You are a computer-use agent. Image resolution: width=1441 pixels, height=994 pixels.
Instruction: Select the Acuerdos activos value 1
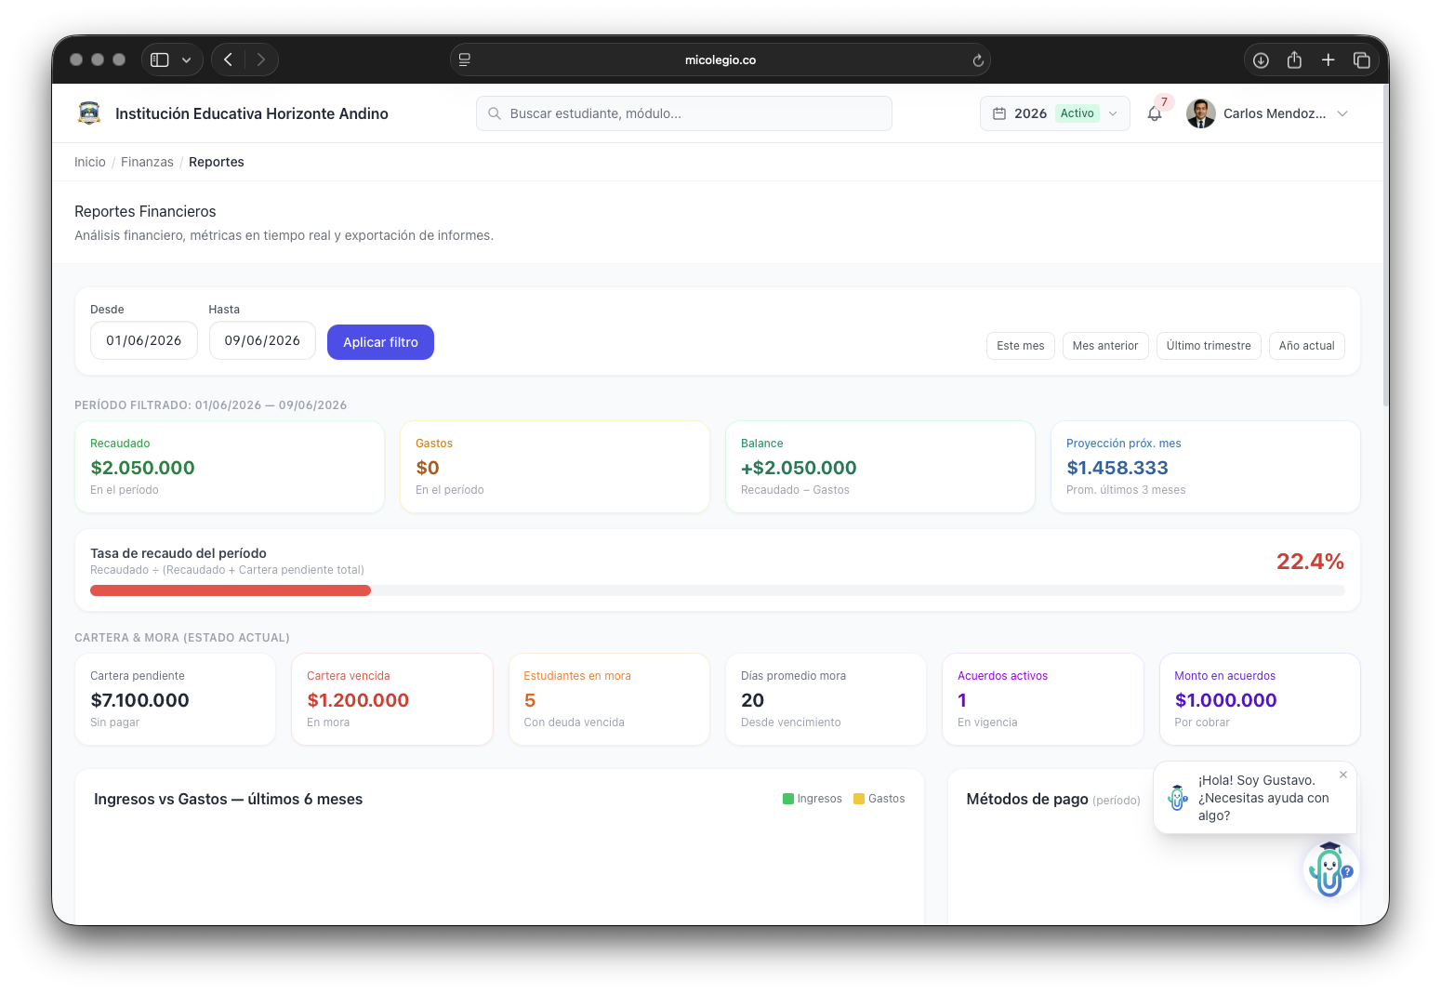[x=962, y=700]
